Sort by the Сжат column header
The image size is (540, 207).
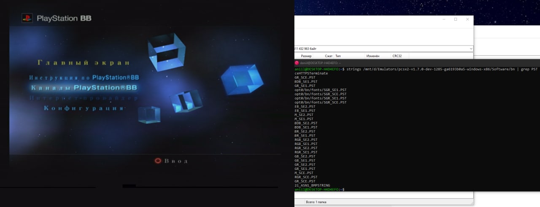point(329,56)
